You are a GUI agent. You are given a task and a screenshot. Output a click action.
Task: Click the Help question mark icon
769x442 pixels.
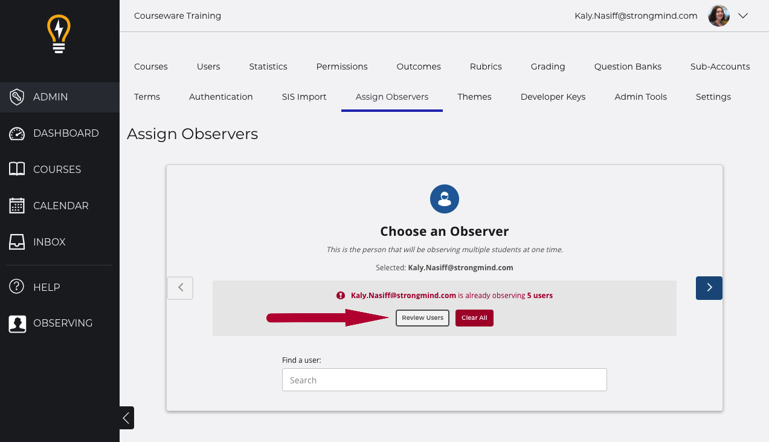(x=17, y=287)
